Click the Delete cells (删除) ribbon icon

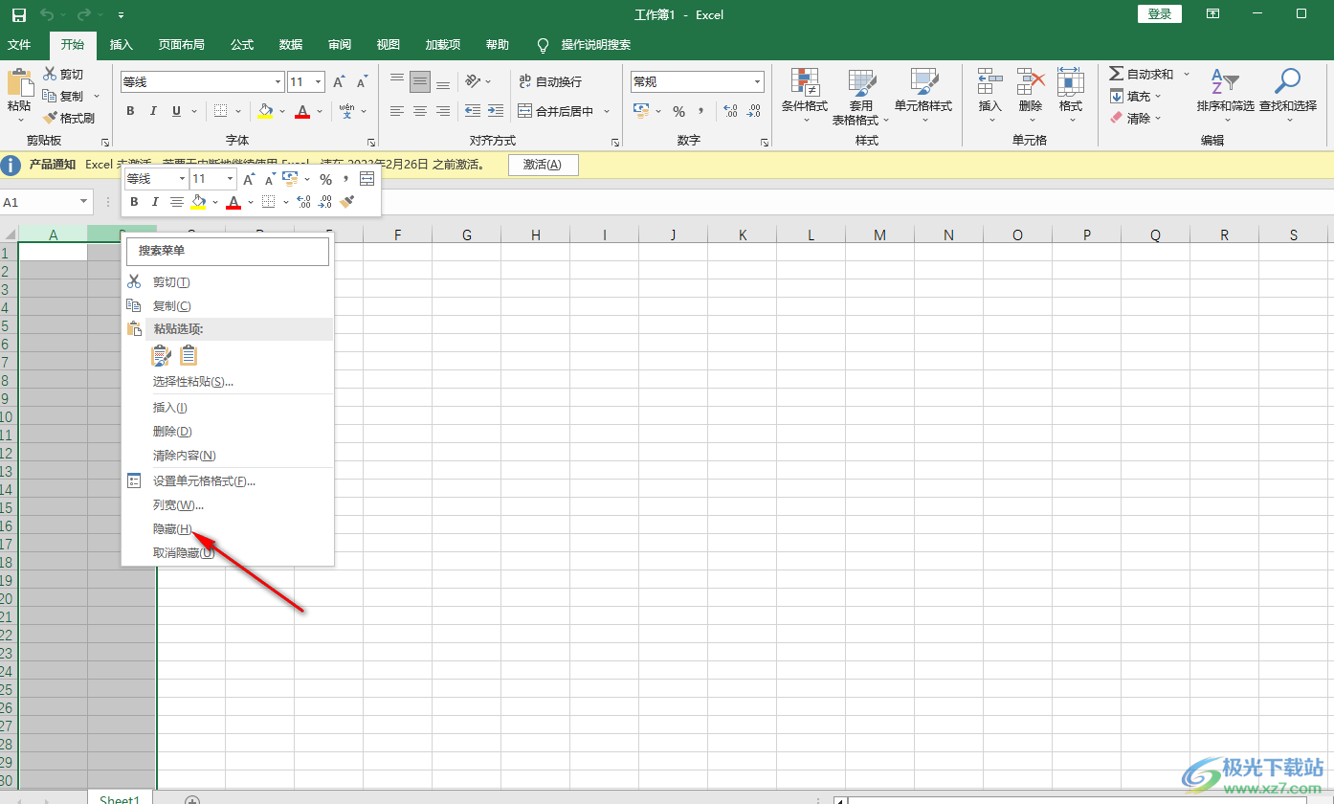pos(1030,82)
